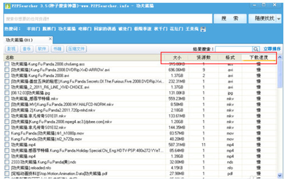Click the pdf format cell
285x179 pixels.
click(230, 174)
